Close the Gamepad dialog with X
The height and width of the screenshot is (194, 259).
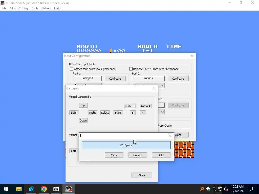[154, 88]
